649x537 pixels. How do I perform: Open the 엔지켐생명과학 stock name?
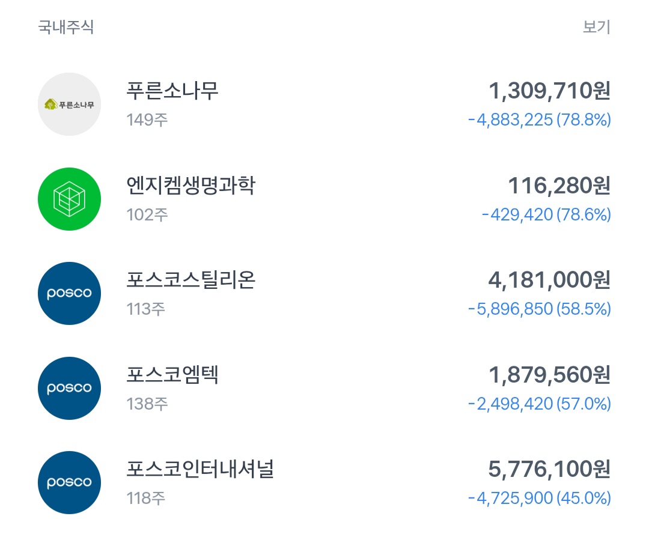(190, 186)
